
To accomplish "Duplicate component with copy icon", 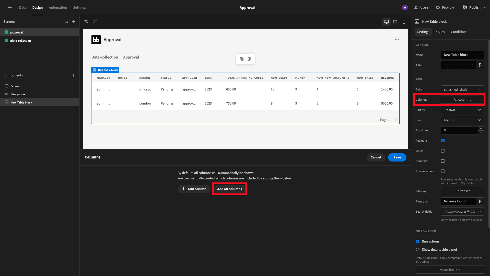I will click(242, 59).
